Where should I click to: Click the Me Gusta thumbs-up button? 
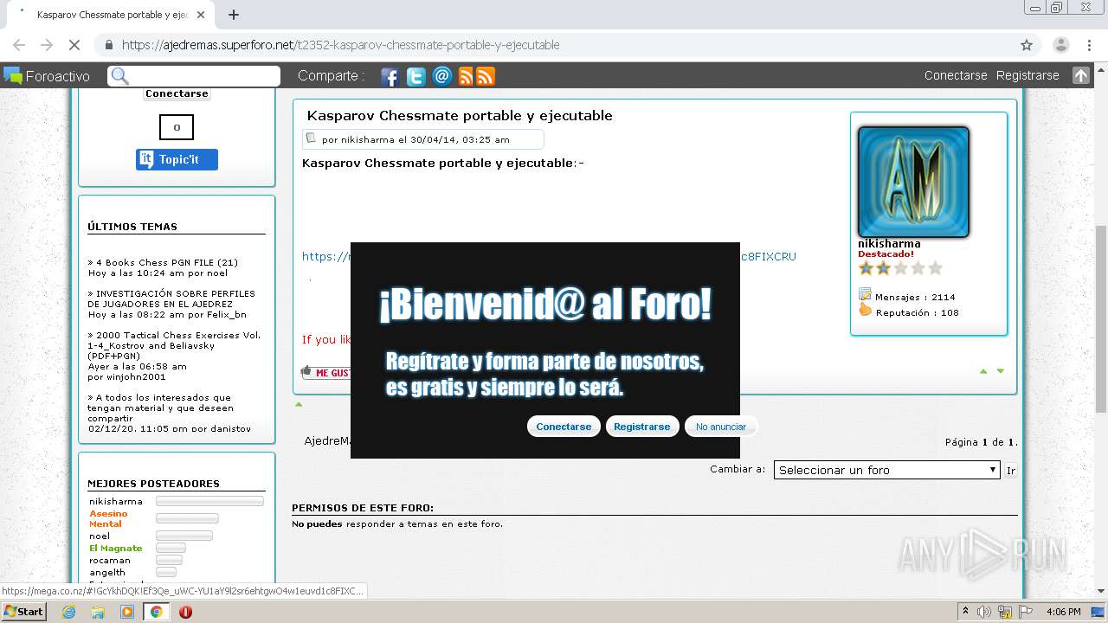tap(326, 372)
